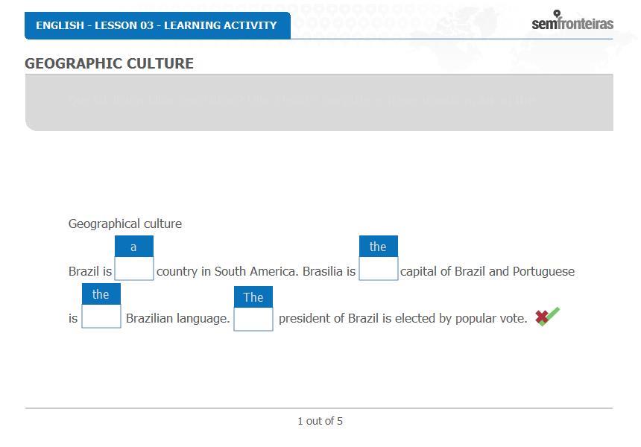
Task: Click the location pin above the semfronteiras logo
Action: click(x=557, y=13)
